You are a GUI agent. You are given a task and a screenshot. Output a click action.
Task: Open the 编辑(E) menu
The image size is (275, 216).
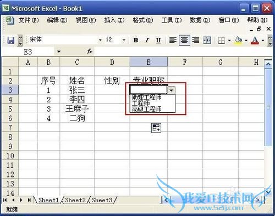tap(57, 20)
